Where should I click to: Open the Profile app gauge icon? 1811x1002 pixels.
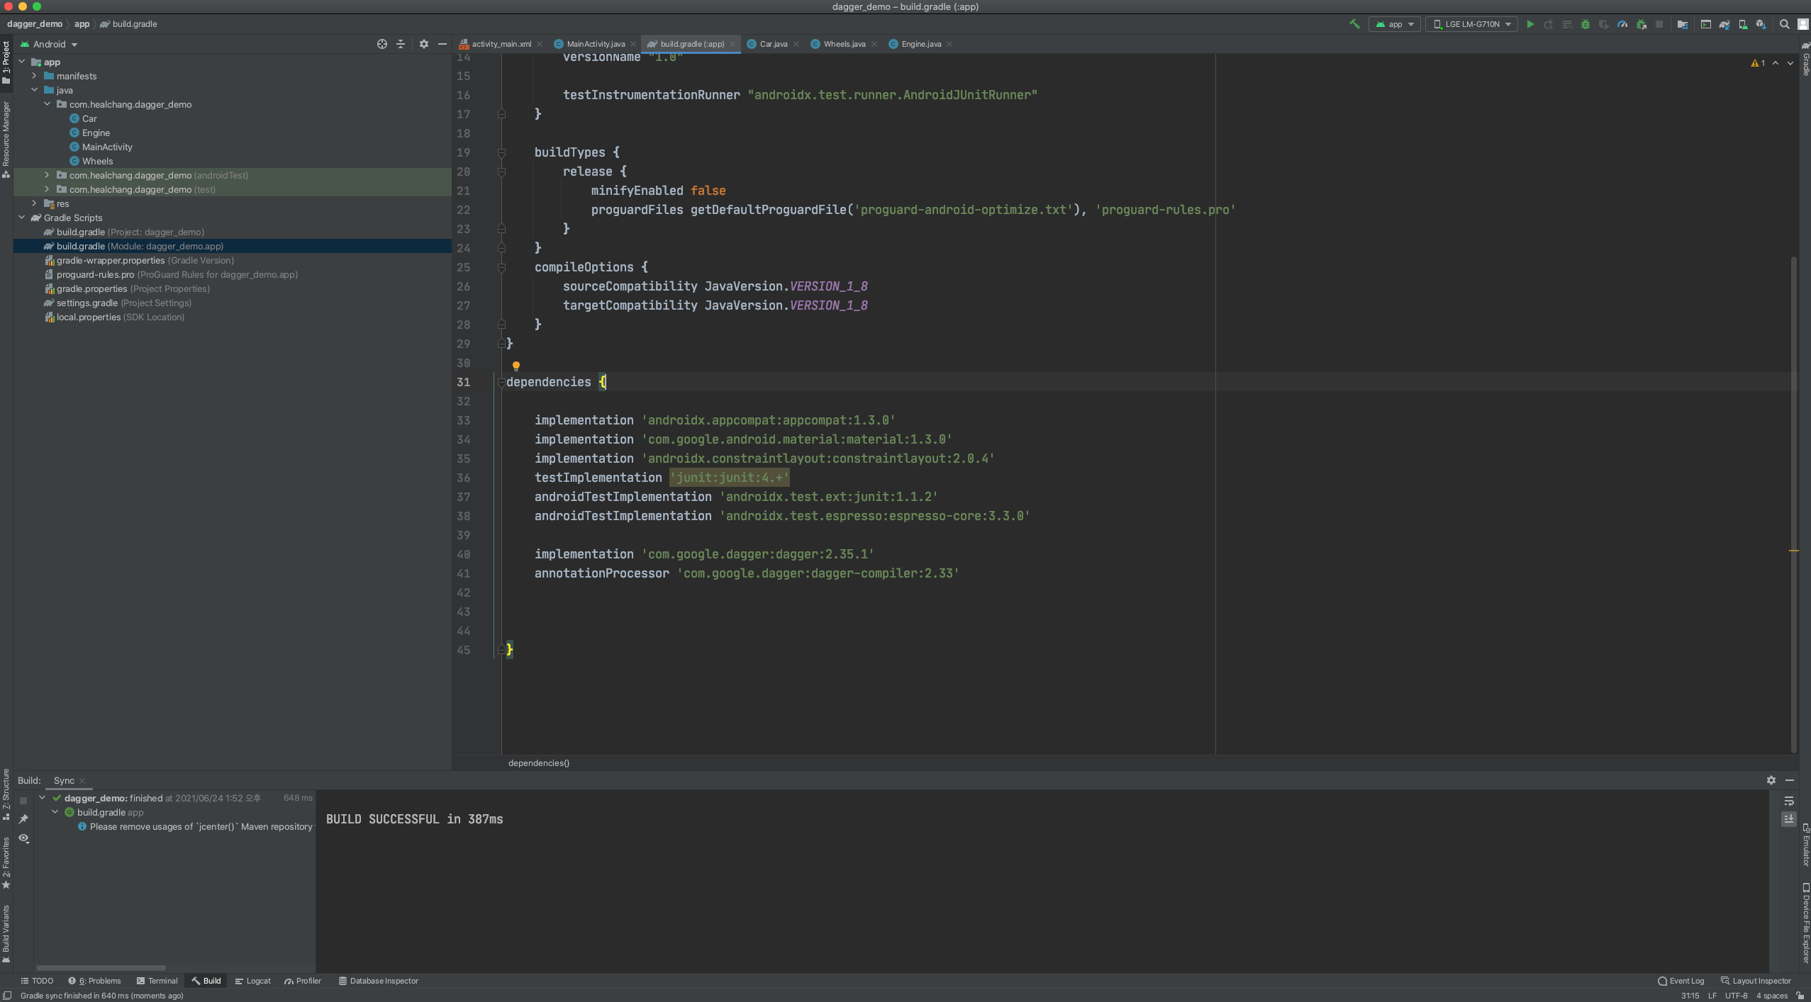tap(1622, 24)
